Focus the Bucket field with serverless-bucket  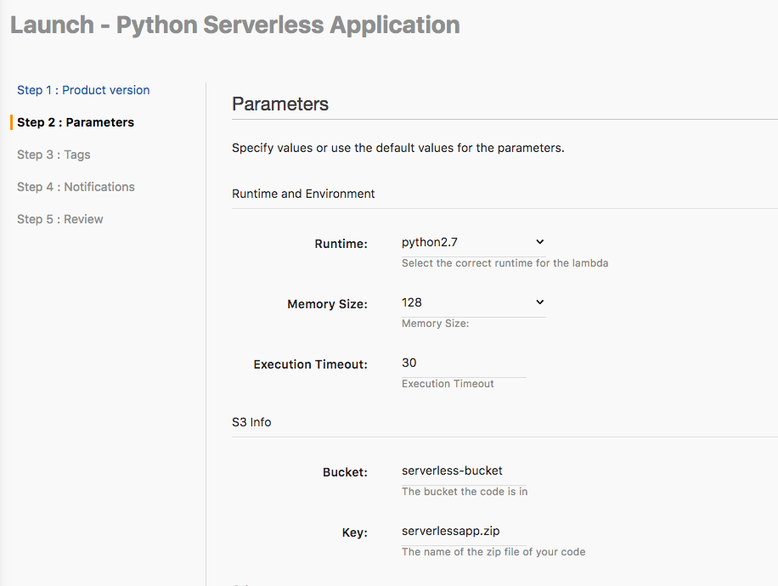[x=463, y=471]
